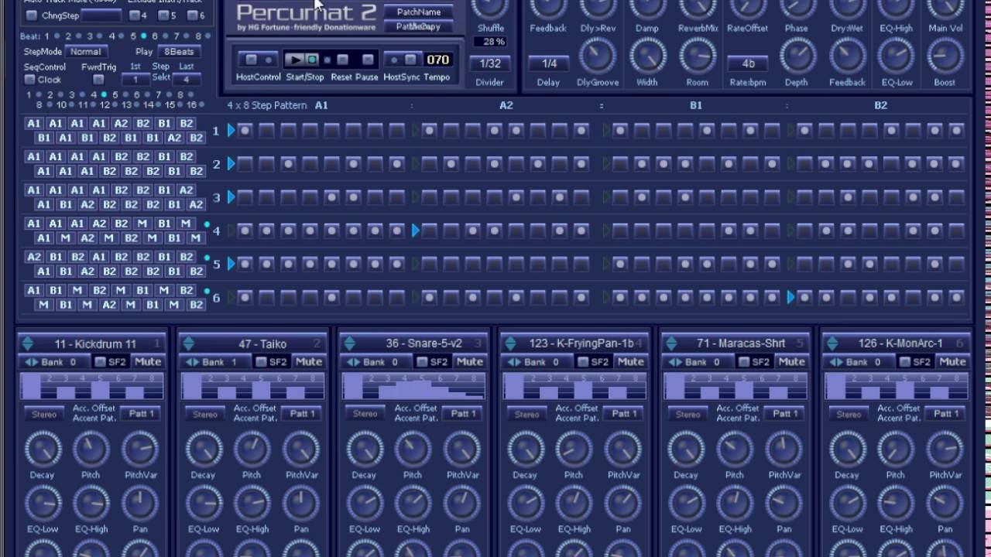Mute the K-FryingPan-1b track
Screen dimensions: 991x557
click(631, 361)
